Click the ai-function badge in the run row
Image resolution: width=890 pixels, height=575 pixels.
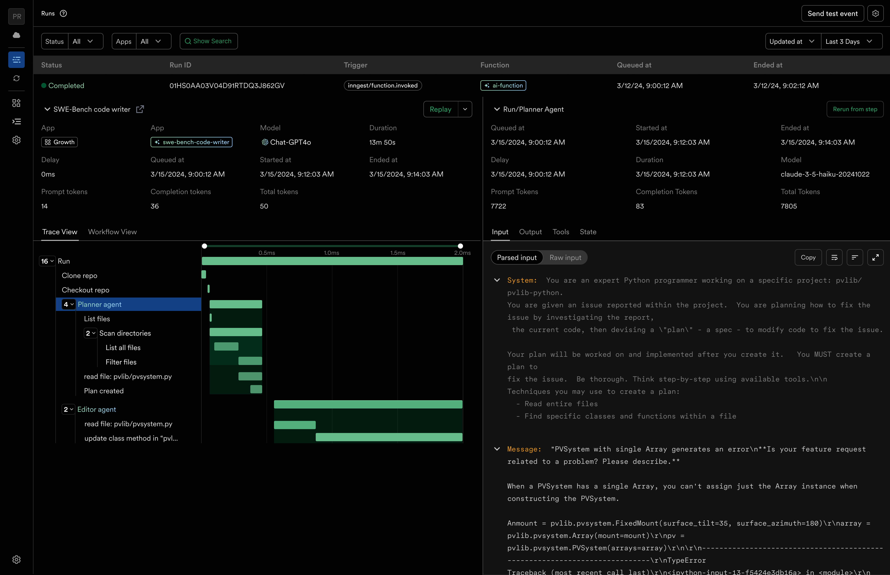(x=503, y=85)
